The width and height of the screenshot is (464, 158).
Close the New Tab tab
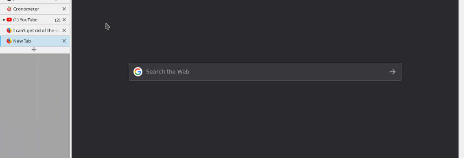pos(64,41)
